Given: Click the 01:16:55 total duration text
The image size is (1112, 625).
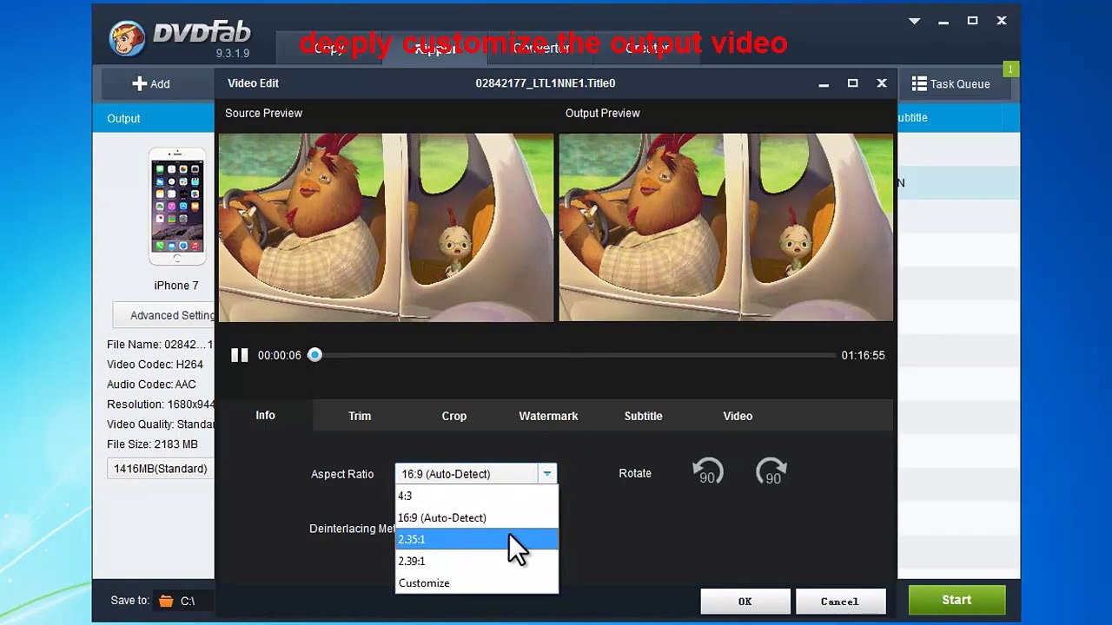Looking at the screenshot, I should point(863,355).
